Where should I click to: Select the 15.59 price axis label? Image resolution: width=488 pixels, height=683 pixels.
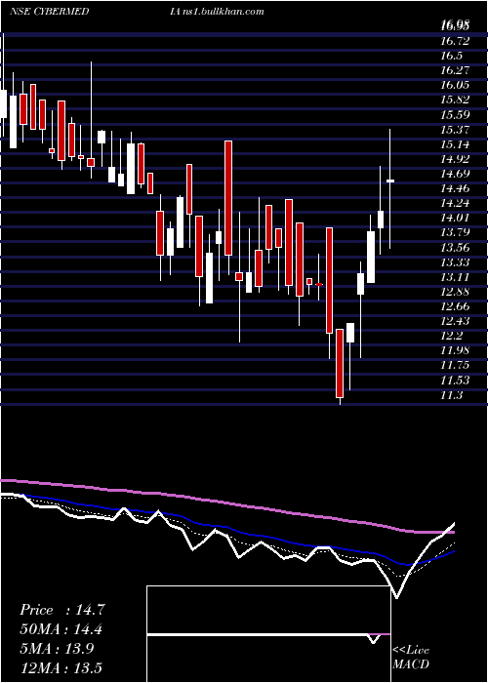tap(455, 114)
